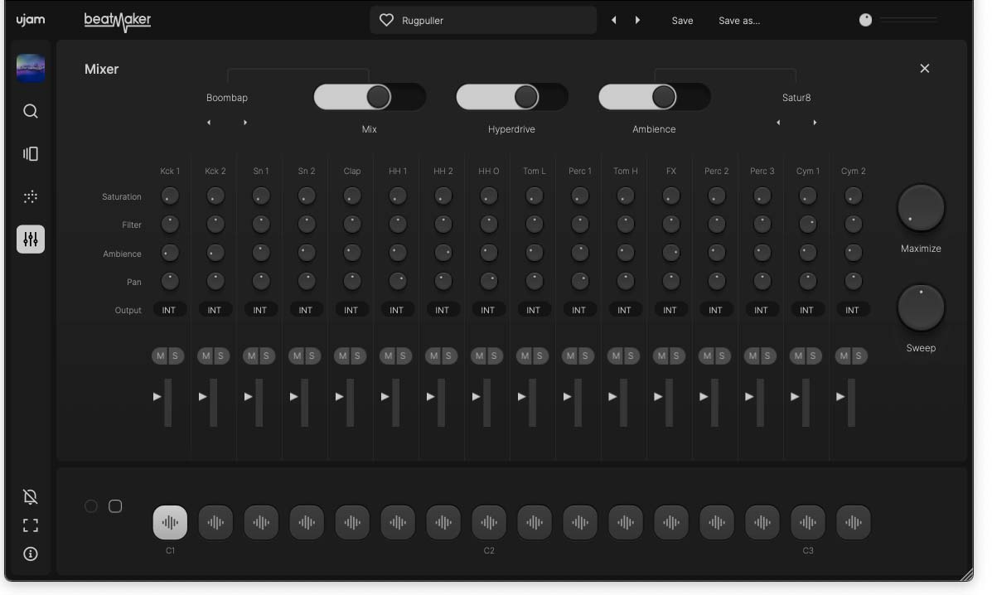Toggle the Hyperdrive switch
The width and height of the screenshot is (992, 595).
[x=511, y=97]
